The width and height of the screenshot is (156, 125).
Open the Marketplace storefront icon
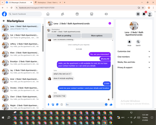point(92,14)
